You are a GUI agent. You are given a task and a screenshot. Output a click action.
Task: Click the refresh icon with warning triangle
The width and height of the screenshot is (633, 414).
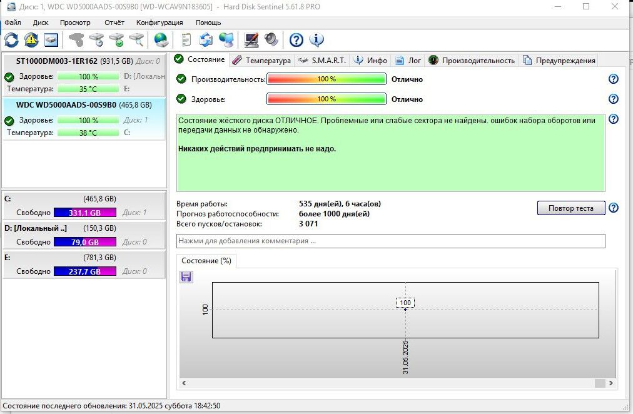pos(31,39)
